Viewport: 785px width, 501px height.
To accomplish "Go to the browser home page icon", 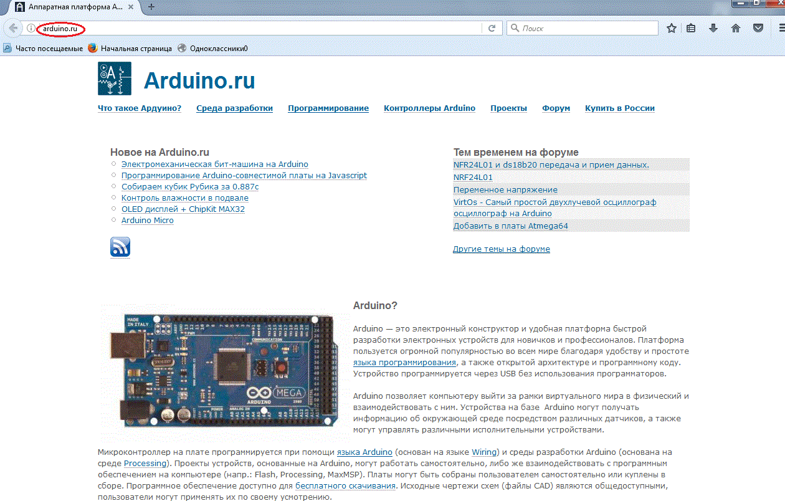I will tap(736, 28).
